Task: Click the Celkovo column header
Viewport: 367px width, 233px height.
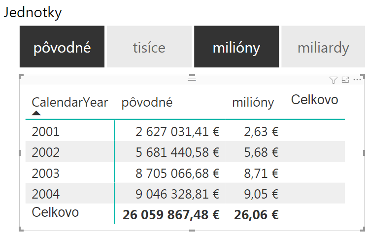Action: point(315,100)
